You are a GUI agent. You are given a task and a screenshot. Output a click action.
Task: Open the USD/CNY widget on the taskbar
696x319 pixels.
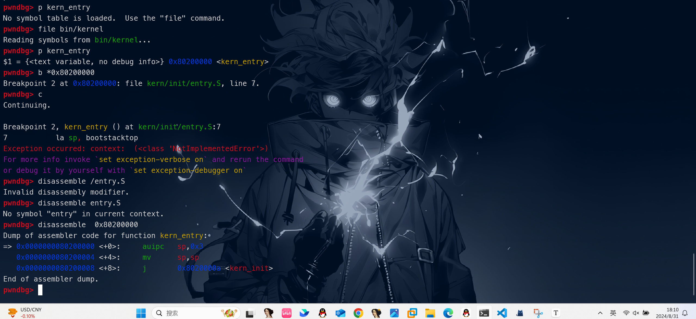(25, 313)
